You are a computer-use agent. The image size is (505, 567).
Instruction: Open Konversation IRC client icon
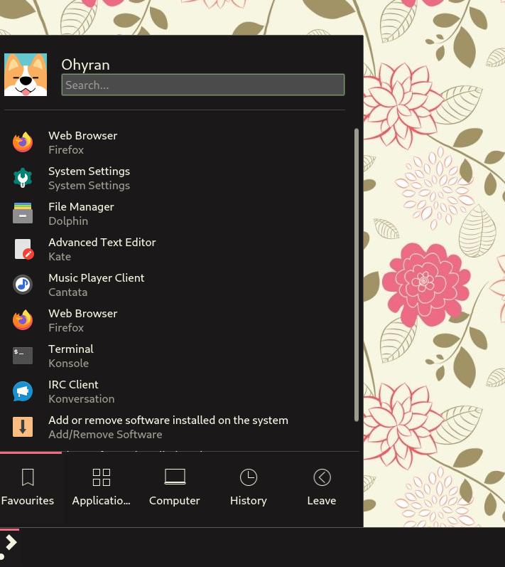pyautogui.click(x=23, y=391)
